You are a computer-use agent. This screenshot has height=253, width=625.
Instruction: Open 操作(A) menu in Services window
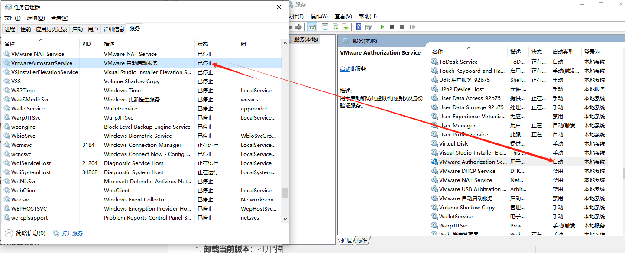pos(319,16)
